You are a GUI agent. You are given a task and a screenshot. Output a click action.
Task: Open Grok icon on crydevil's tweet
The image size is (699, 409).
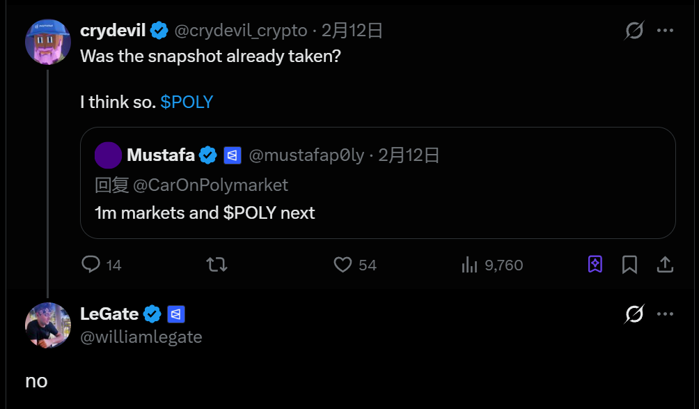click(634, 31)
